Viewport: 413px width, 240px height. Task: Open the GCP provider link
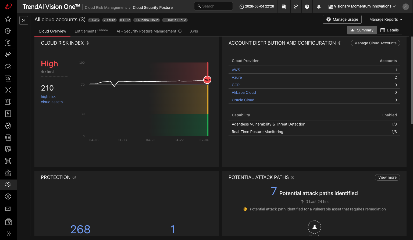click(236, 85)
